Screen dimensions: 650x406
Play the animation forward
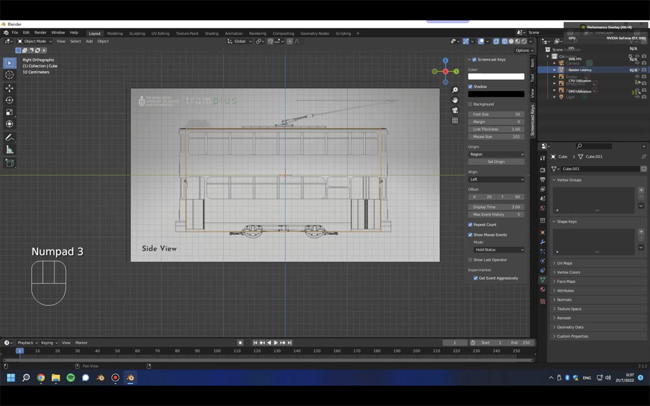point(275,343)
